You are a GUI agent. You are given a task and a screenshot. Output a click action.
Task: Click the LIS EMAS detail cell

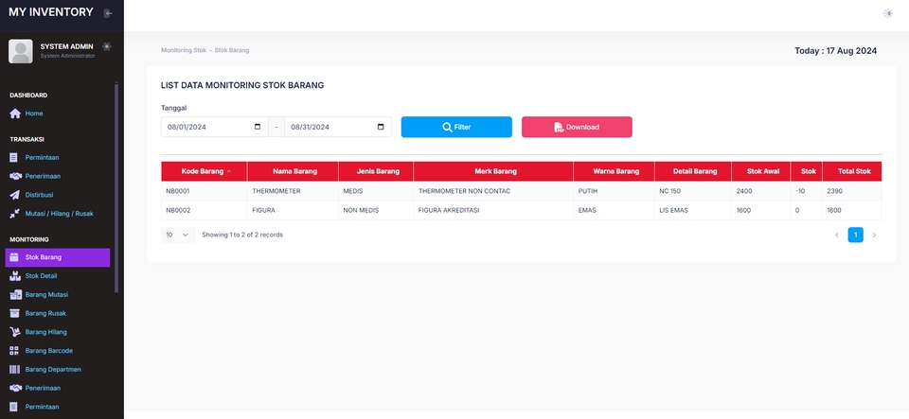tap(693, 210)
